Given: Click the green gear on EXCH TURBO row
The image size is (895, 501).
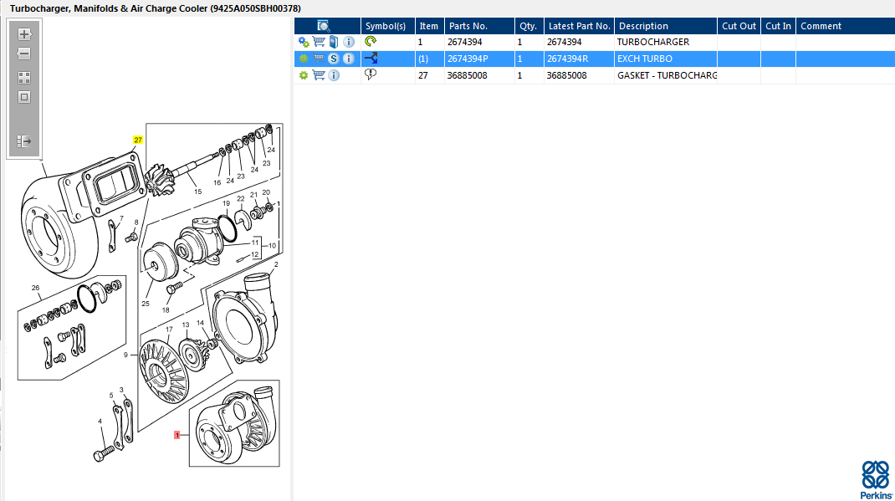Looking at the screenshot, I should pyautogui.click(x=304, y=59).
